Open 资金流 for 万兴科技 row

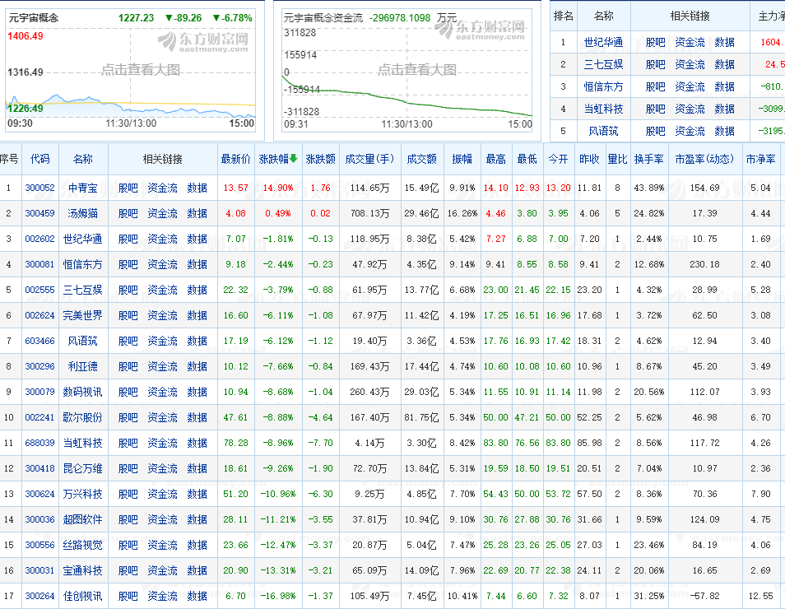163,495
